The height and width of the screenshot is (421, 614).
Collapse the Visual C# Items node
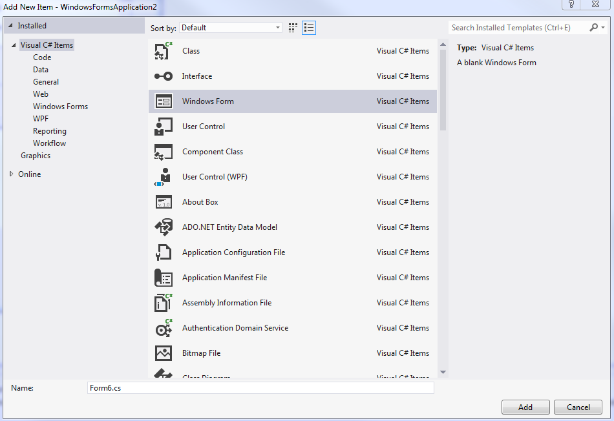14,45
